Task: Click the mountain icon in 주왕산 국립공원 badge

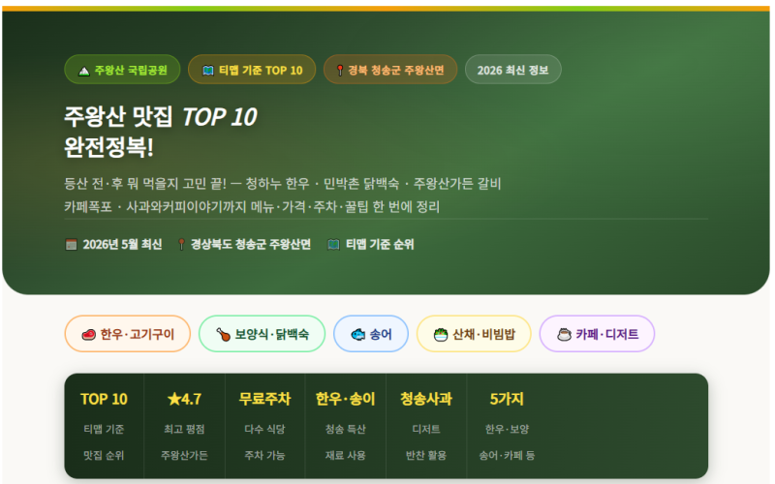Action: click(x=84, y=71)
